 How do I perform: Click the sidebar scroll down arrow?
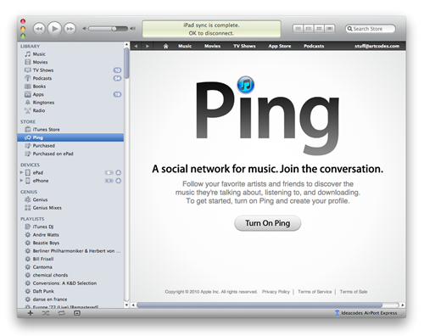[126, 305]
